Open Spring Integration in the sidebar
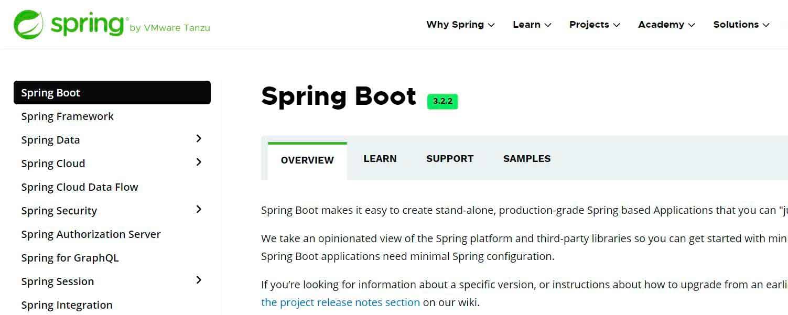 [67, 305]
